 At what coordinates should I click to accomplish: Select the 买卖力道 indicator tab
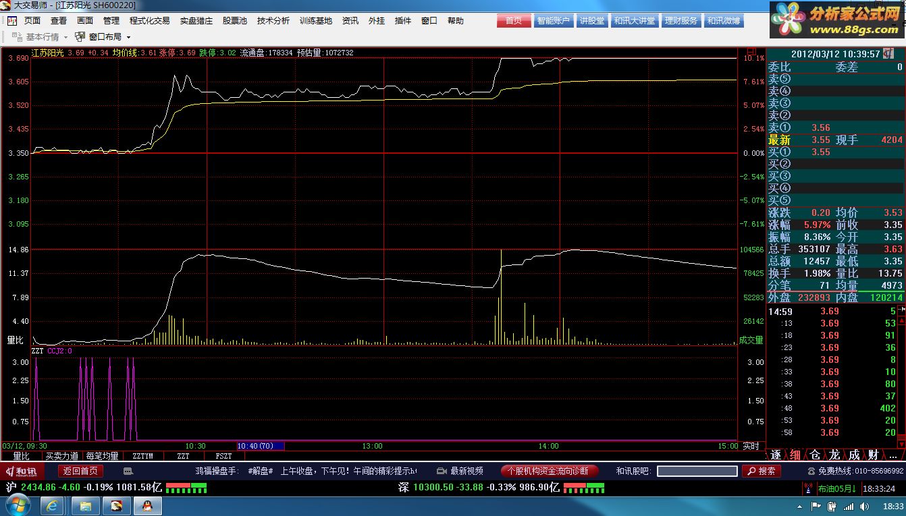(x=62, y=456)
